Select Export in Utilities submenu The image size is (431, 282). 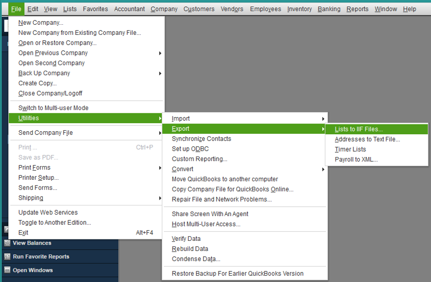(244, 129)
